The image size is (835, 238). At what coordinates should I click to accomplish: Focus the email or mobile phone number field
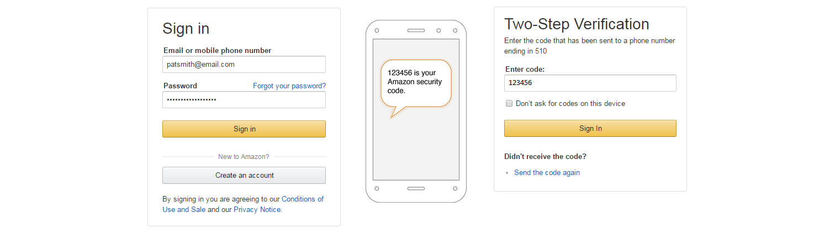[x=244, y=65]
